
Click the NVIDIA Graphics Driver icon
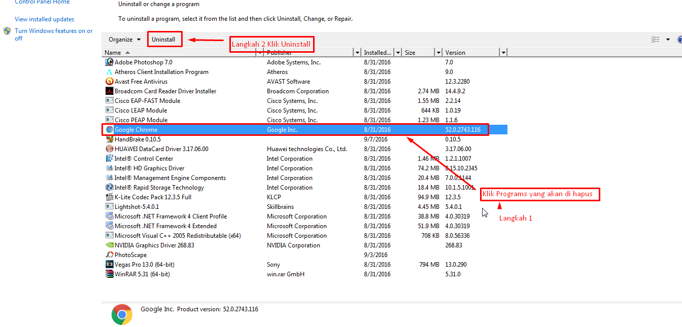(x=109, y=245)
